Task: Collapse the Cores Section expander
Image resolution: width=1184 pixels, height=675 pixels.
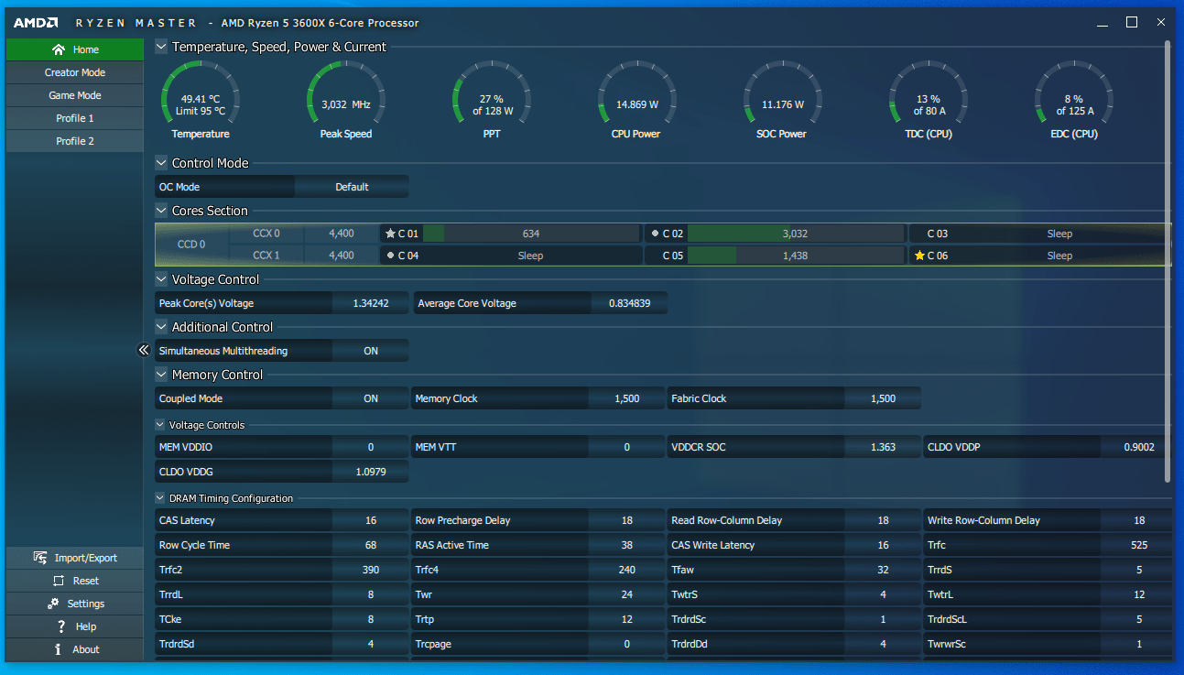Action: point(161,211)
